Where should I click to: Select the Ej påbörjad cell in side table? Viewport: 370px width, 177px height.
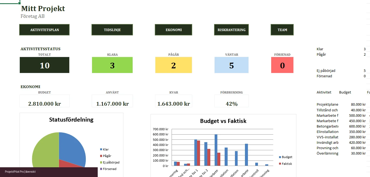tap(326, 71)
